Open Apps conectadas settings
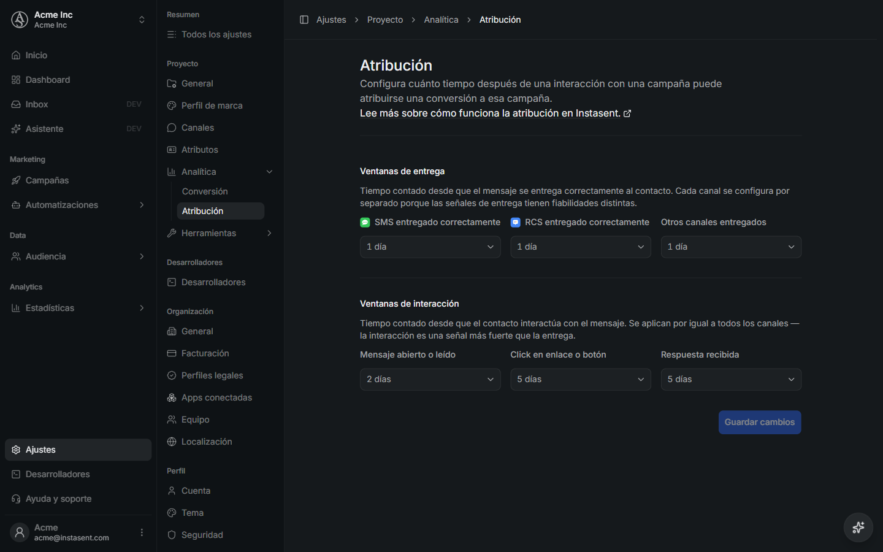Image resolution: width=883 pixels, height=552 pixels. tap(216, 397)
